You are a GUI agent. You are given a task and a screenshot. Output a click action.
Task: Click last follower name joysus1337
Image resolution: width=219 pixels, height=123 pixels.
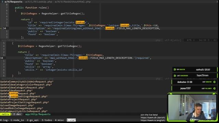pos(185,88)
